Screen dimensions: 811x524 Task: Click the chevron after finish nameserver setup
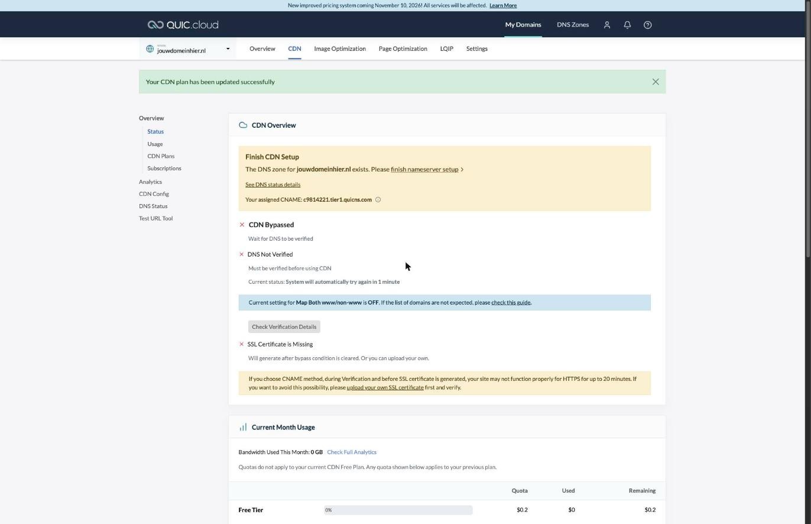coord(462,170)
